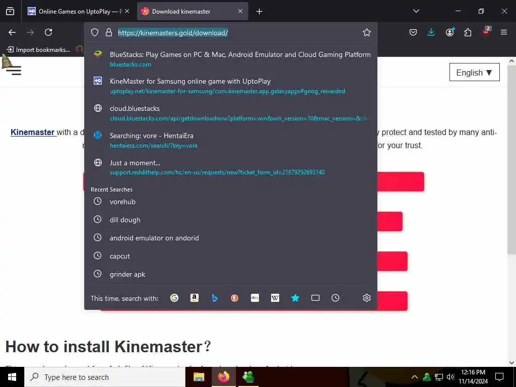Click the scrollbar down arrow
This screenshot has width=516, height=387.
(x=512, y=363)
